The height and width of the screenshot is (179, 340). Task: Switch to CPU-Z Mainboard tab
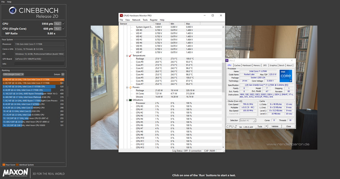pos(247,65)
